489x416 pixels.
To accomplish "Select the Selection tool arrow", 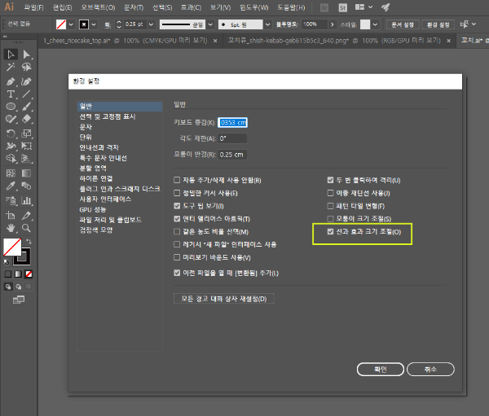I will tap(11, 55).
